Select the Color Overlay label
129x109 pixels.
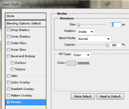click(x=20, y=82)
